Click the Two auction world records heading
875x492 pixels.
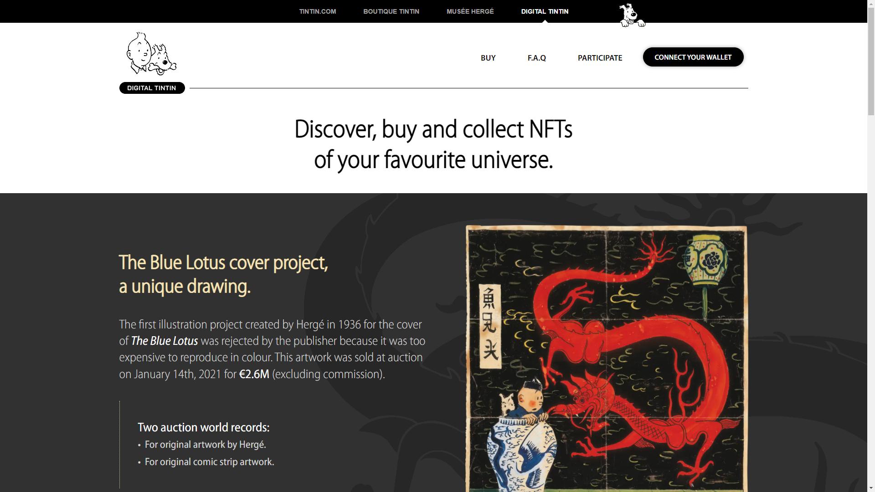[x=203, y=427]
